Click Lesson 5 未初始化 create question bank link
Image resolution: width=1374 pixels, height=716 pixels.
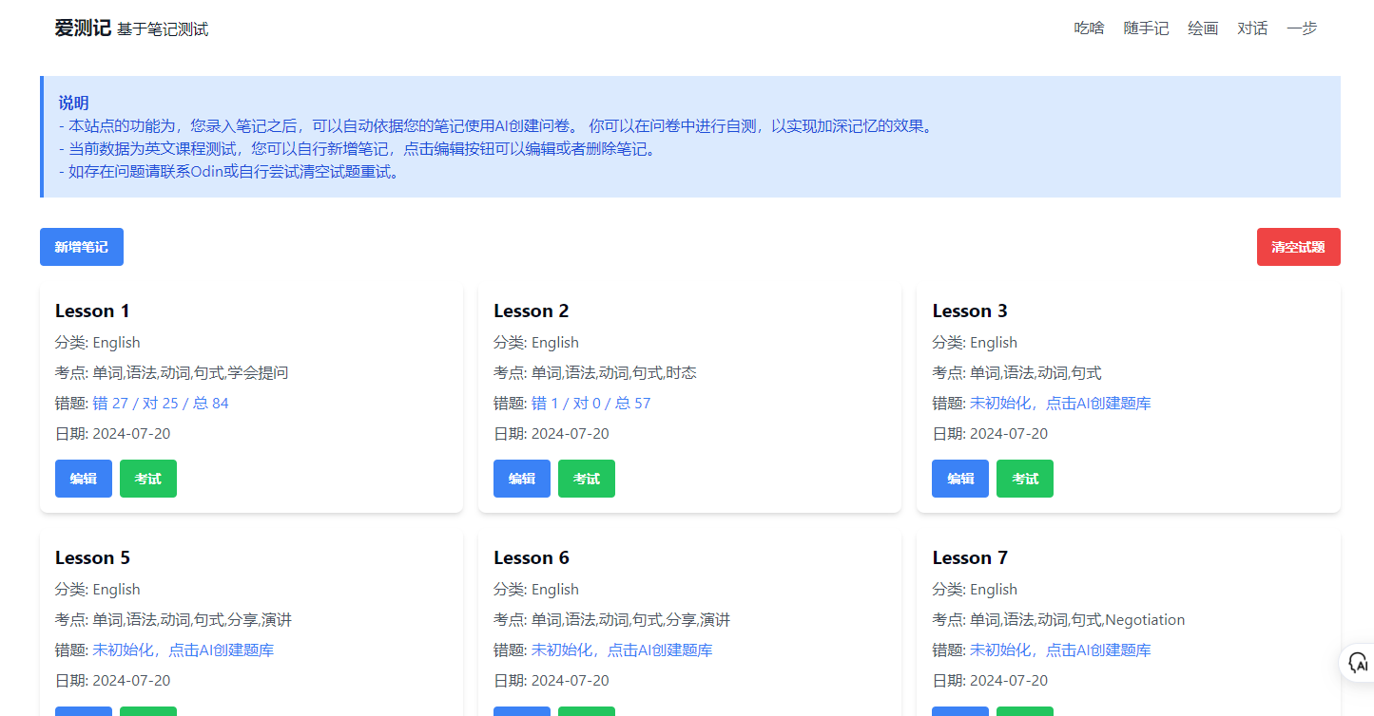point(183,650)
